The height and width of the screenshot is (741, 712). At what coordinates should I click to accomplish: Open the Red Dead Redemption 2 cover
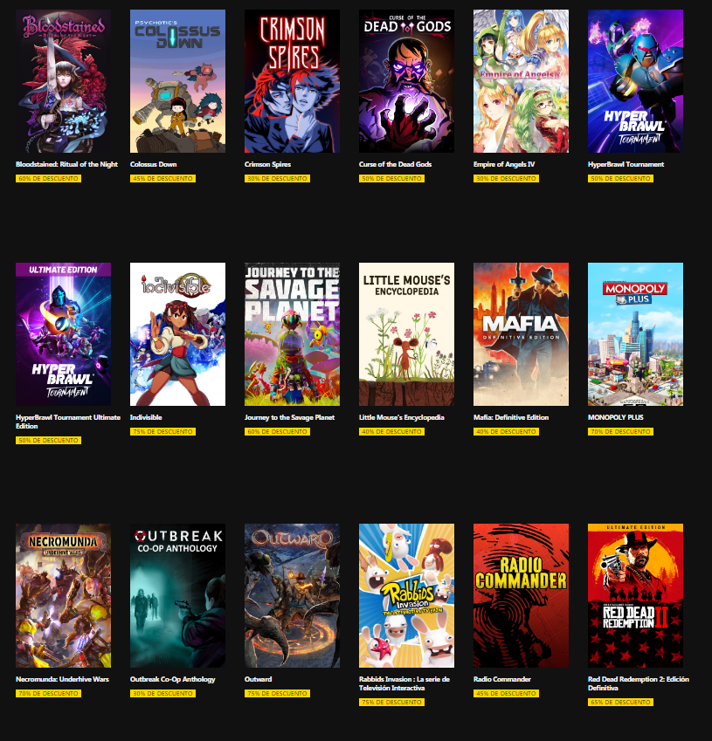pos(636,595)
